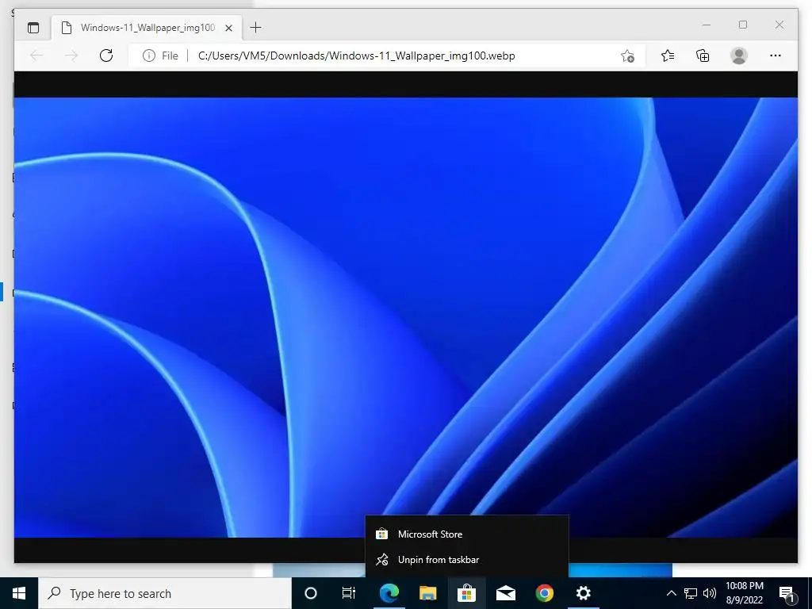Click Microsoft Store taskbar icon

coord(466,593)
